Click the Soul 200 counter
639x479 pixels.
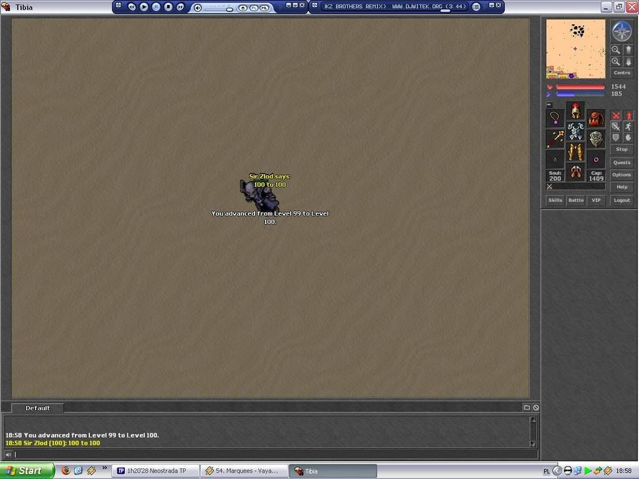[x=555, y=176]
